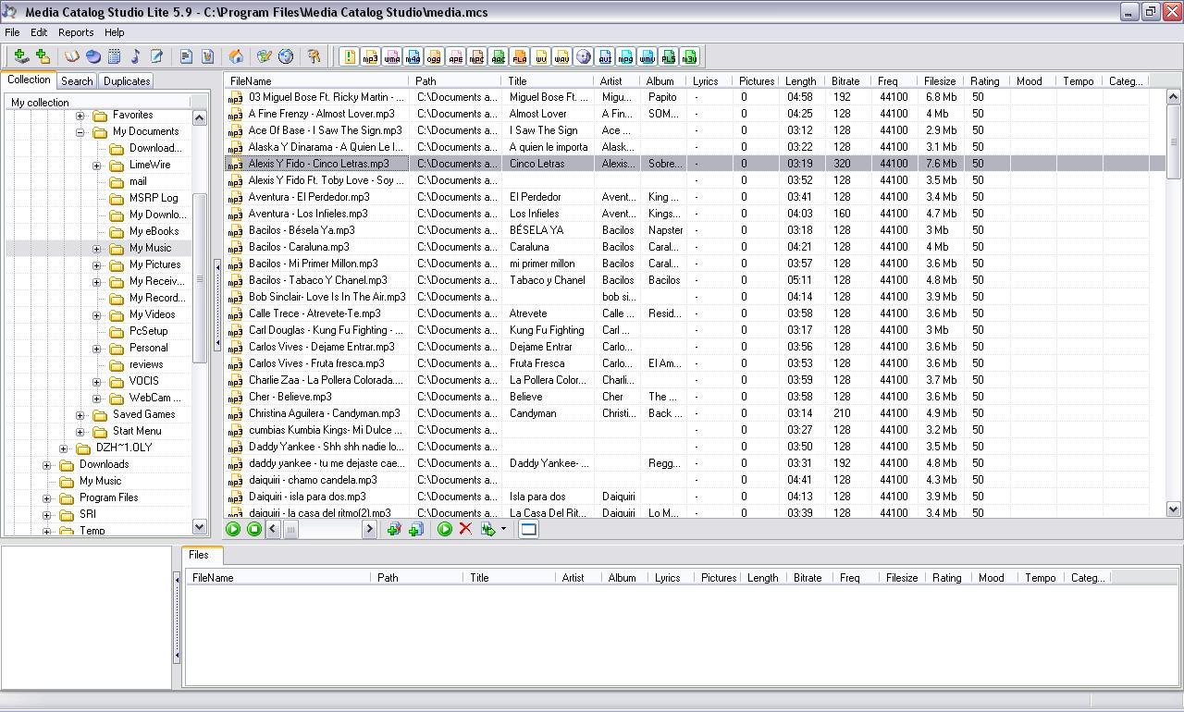Viewport: 1184px width, 712px height.
Task: Toggle the mpc file type filter icon
Action: [x=476, y=57]
